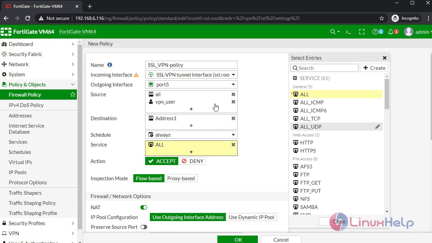The height and width of the screenshot is (243, 432).
Task: Select Use Outgoing Interface Address
Action: (x=188, y=217)
